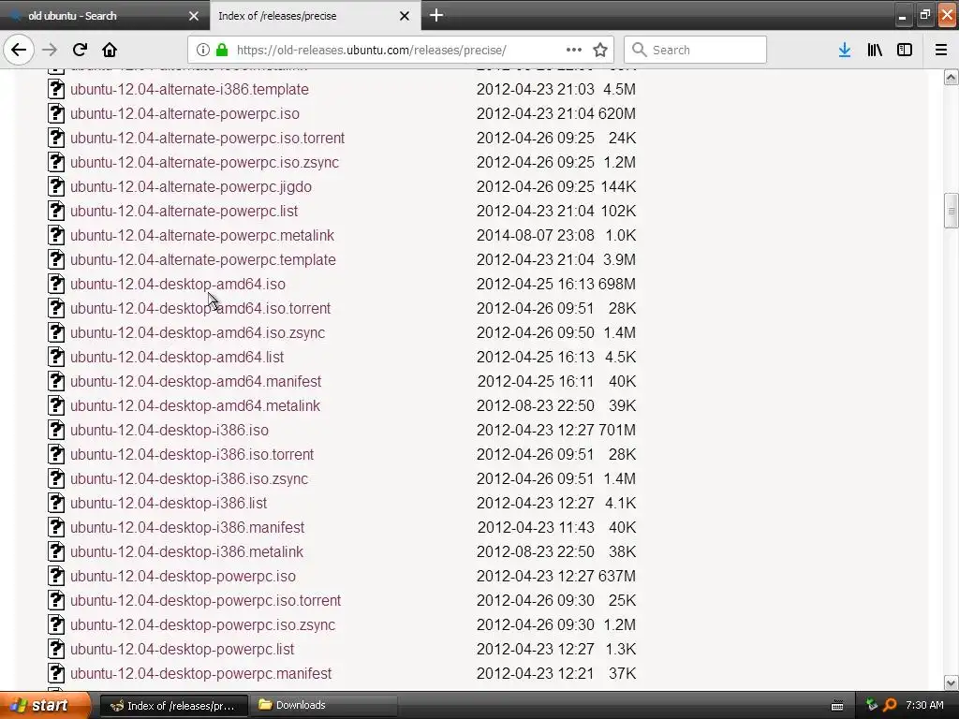This screenshot has width=959, height=719.
Task: Open ubuntu-12.04-desktop-i386.iso.zsync link
Action: pos(189,478)
